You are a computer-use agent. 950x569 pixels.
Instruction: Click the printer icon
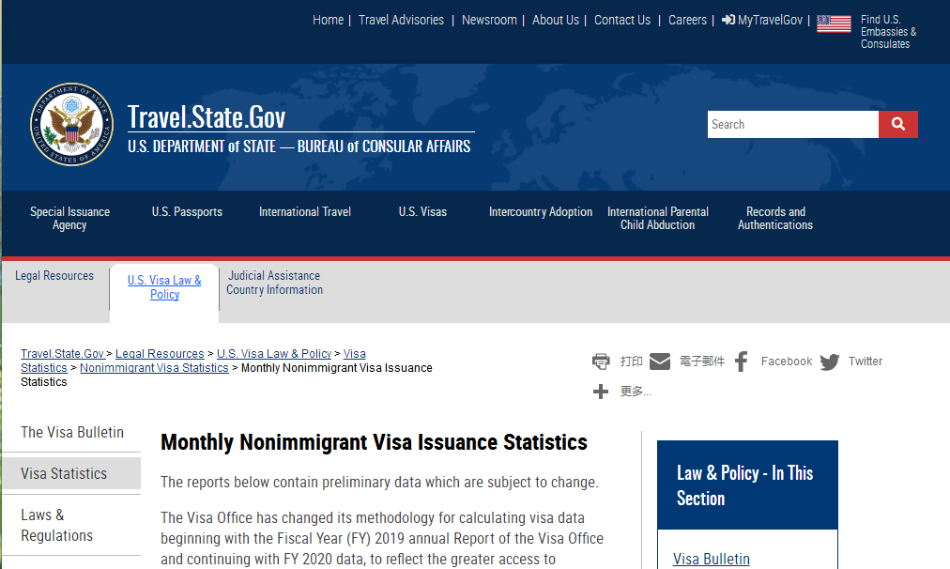point(601,361)
